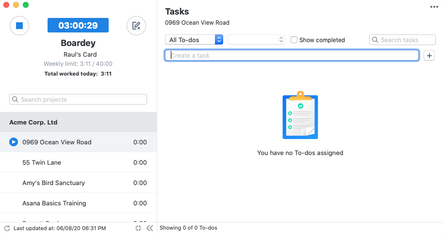Click play icon on 0969 Ocean View Road
This screenshot has width=443, height=233.
pyautogui.click(x=13, y=142)
